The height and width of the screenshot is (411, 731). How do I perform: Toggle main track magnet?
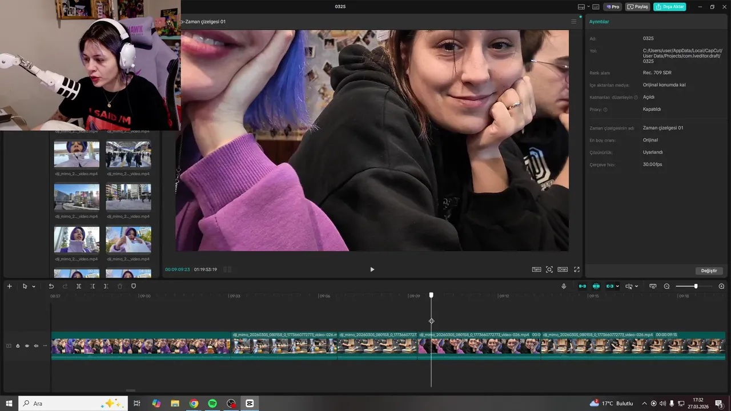click(583, 286)
